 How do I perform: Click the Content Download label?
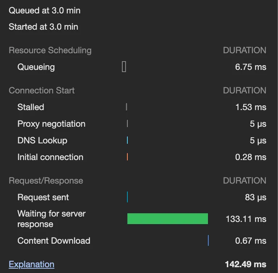54,241
